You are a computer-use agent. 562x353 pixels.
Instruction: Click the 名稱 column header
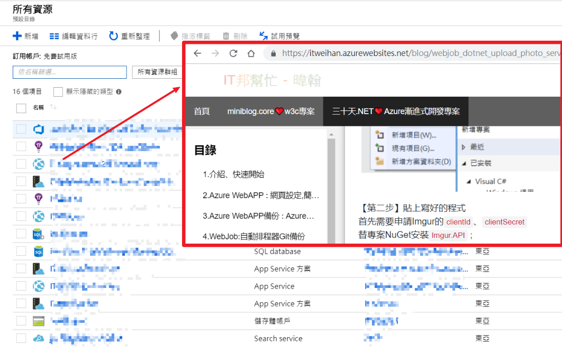tap(38, 107)
